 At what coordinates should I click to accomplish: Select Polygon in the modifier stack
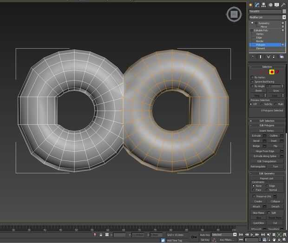click(x=261, y=45)
